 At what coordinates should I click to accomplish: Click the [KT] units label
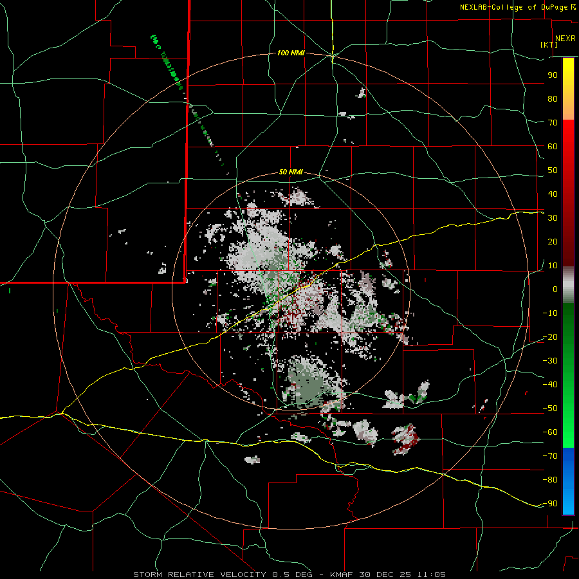point(549,44)
